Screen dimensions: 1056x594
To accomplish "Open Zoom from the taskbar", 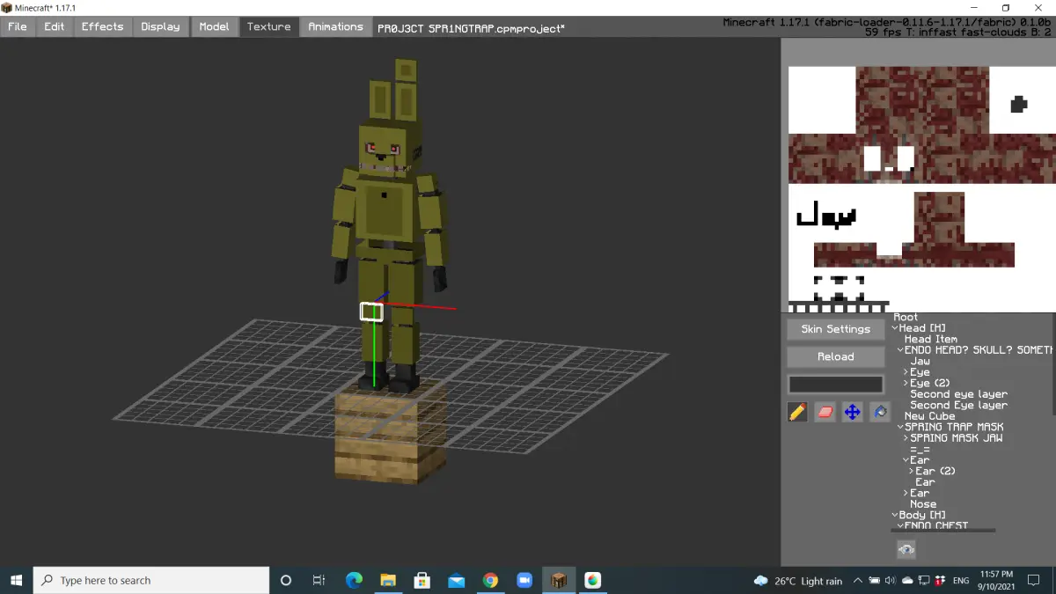I will coord(524,580).
